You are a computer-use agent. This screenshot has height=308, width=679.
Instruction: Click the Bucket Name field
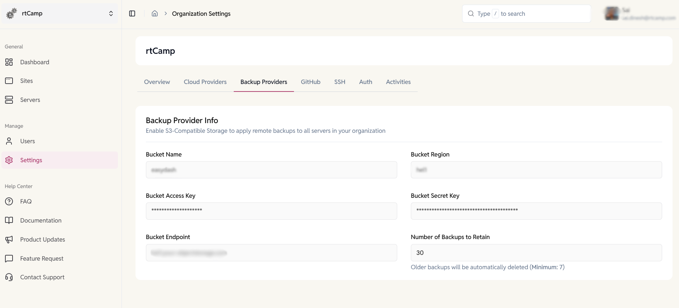pos(271,170)
